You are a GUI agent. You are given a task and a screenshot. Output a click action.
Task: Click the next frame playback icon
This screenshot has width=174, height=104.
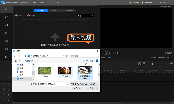[111, 53]
